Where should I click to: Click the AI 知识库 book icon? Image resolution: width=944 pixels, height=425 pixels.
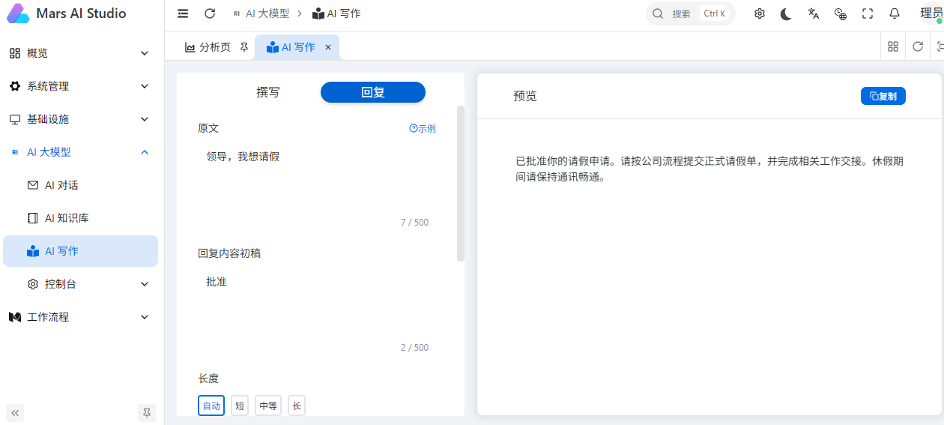tap(33, 218)
